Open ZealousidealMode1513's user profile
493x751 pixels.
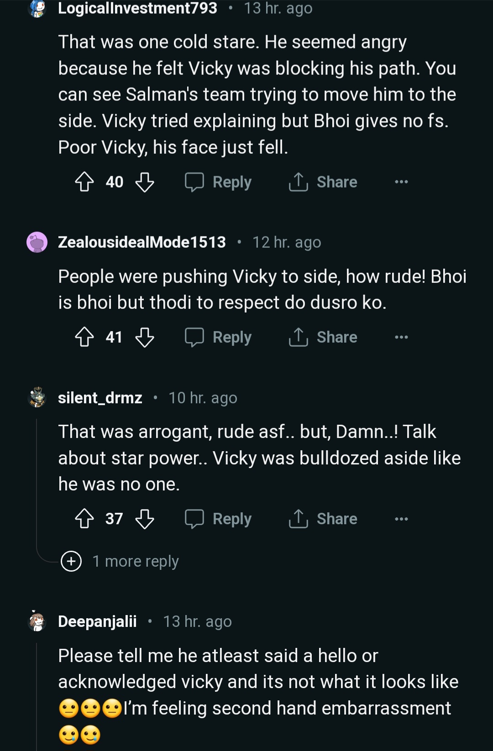[x=142, y=242]
